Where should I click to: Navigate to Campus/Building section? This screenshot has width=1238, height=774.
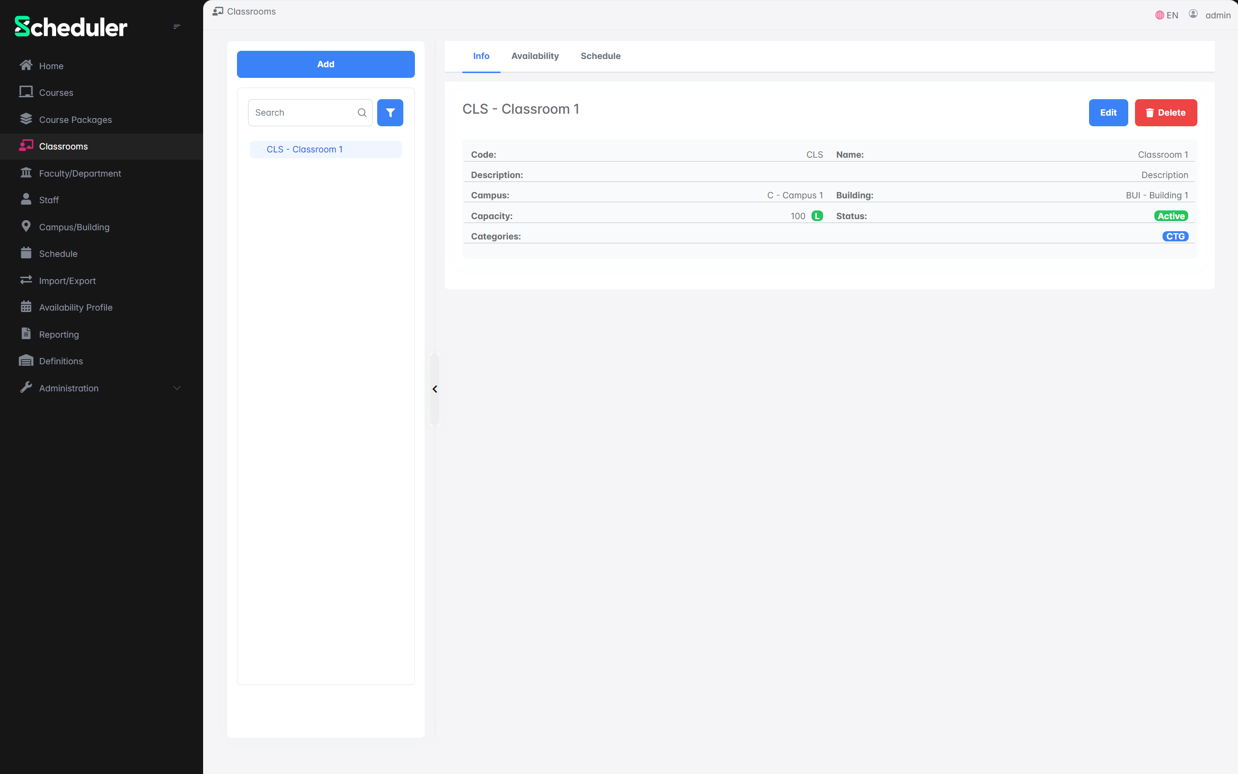[74, 227]
